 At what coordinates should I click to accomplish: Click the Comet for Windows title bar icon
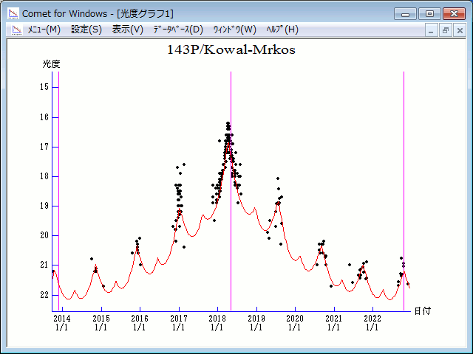pyautogui.click(x=13, y=13)
